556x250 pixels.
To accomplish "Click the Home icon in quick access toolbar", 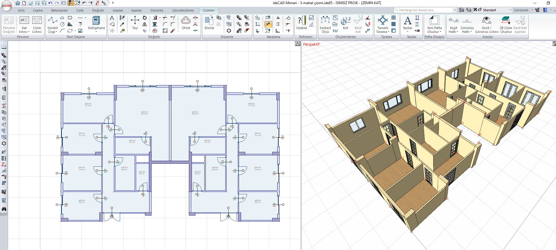I will (18, 3).
